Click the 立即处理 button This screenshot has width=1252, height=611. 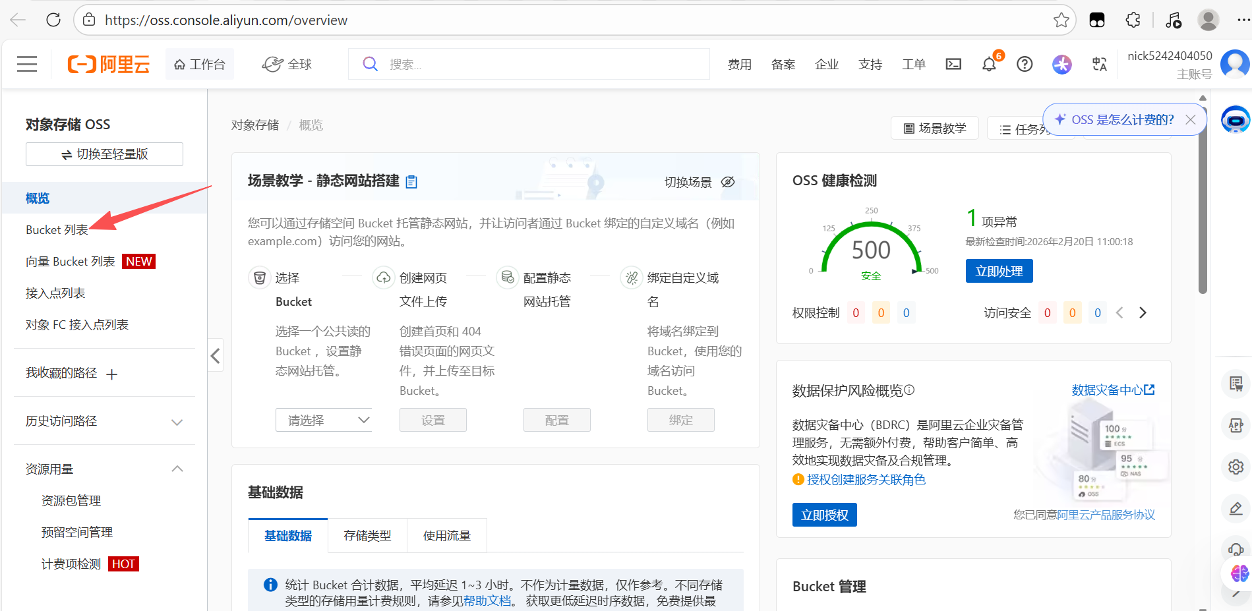(x=999, y=271)
